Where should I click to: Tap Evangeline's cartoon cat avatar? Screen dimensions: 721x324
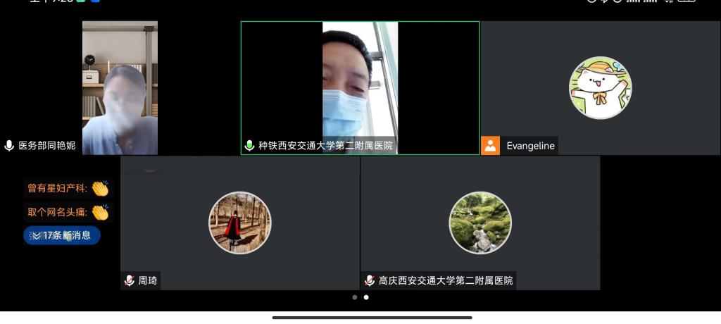[x=600, y=88]
